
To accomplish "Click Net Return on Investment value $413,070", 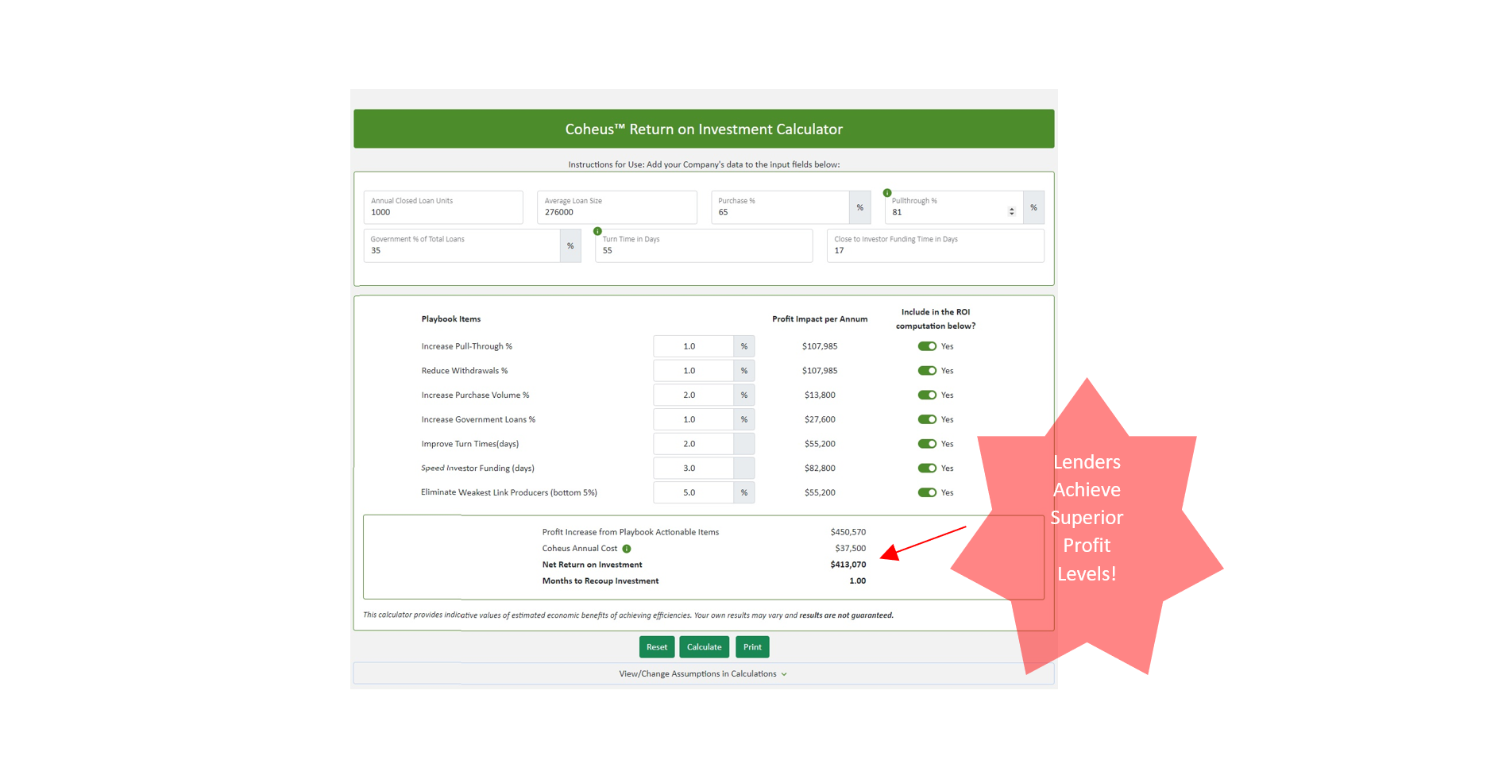I will point(848,565).
